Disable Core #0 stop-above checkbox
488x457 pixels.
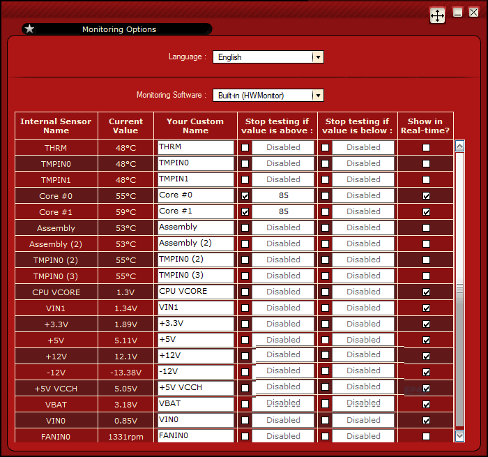[245, 196]
